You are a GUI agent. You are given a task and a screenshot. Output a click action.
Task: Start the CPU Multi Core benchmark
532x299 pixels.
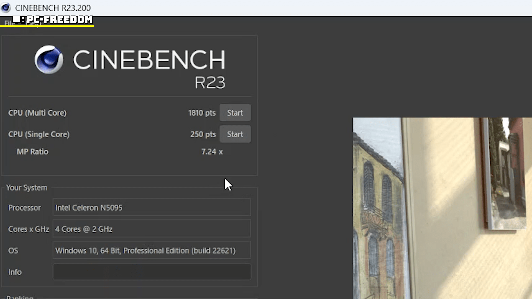[235, 113]
